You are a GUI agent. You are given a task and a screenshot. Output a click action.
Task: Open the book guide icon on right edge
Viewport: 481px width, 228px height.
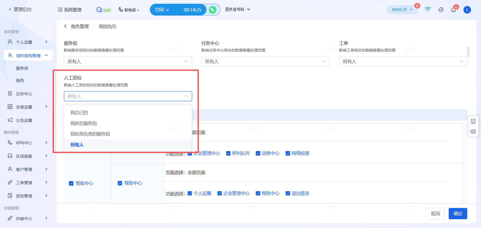pyautogui.click(x=473, y=132)
